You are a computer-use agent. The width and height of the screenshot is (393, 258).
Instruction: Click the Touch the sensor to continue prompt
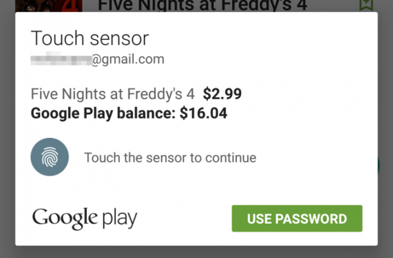pyautogui.click(x=170, y=158)
